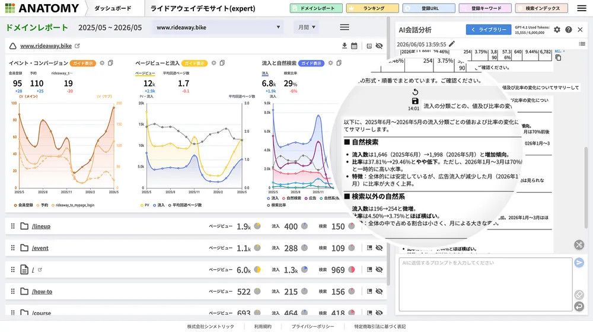Close the AI会話分析 panel
Image resolution: width=593 pixels, height=332 pixels.
pyautogui.click(x=580, y=30)
